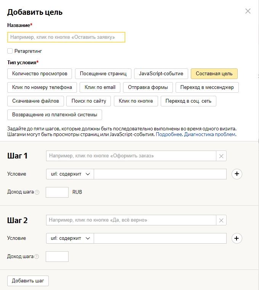Click the Step 2 URL condition field

pyautogui.click(x=160, y=238)
